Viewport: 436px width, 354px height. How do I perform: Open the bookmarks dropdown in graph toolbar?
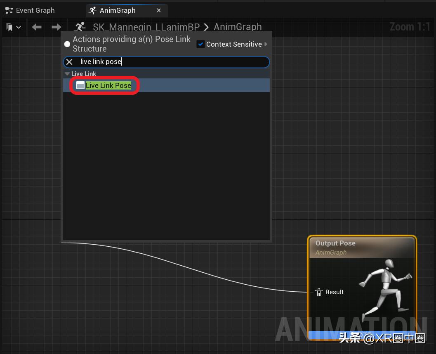coord(14,27)
